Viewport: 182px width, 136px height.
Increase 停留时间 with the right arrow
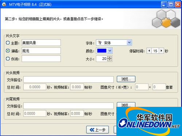161,51
